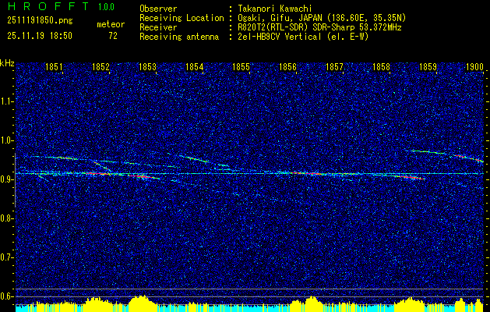Click the 1900 time marker

[474, 66]
